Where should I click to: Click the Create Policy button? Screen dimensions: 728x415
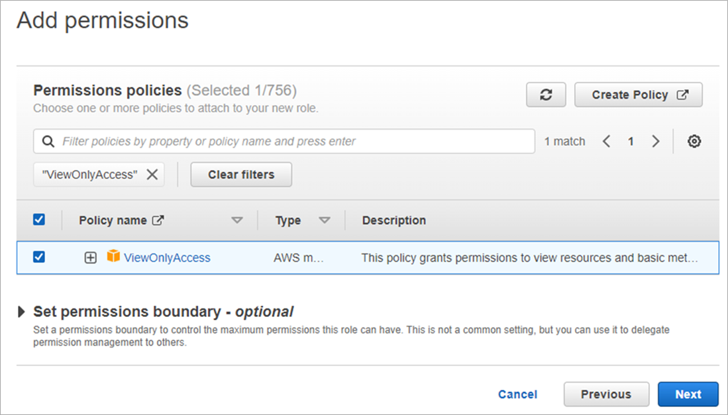638,95
